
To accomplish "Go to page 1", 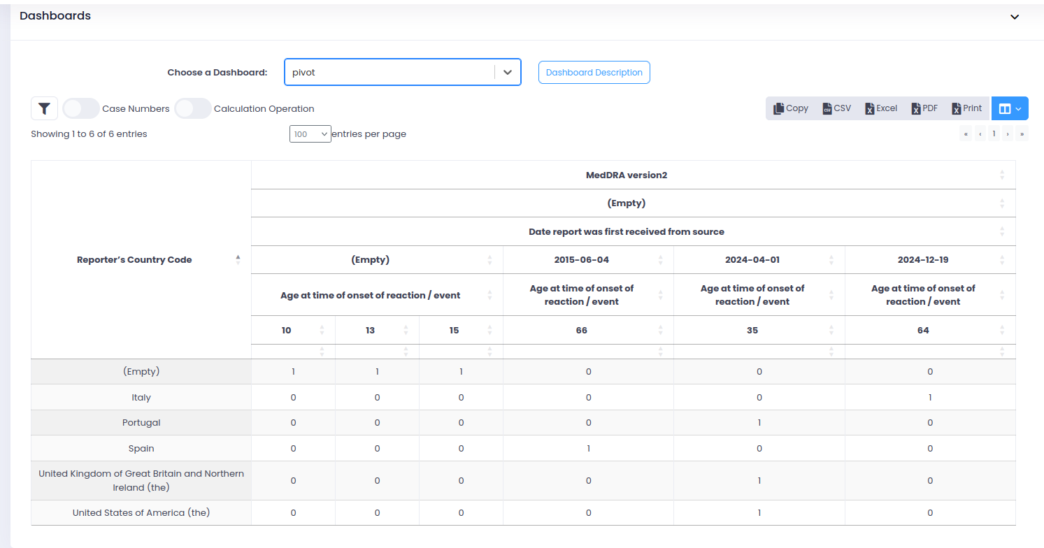I will click(x=994, y=134).
